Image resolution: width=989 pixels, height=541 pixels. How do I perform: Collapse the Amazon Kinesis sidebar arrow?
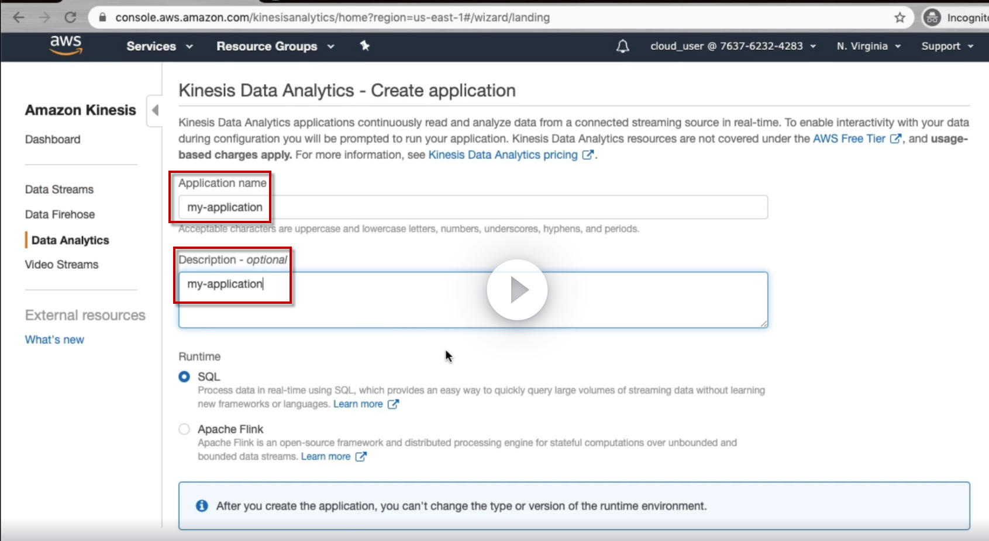(x=155, y=110)
